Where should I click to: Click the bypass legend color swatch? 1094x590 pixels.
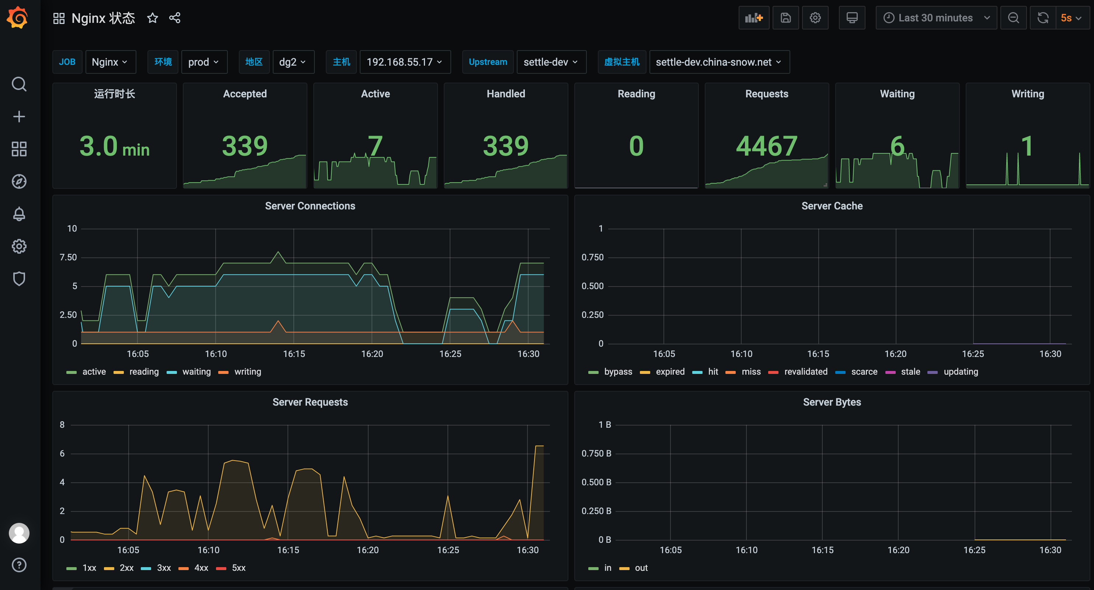coord(593,372)
